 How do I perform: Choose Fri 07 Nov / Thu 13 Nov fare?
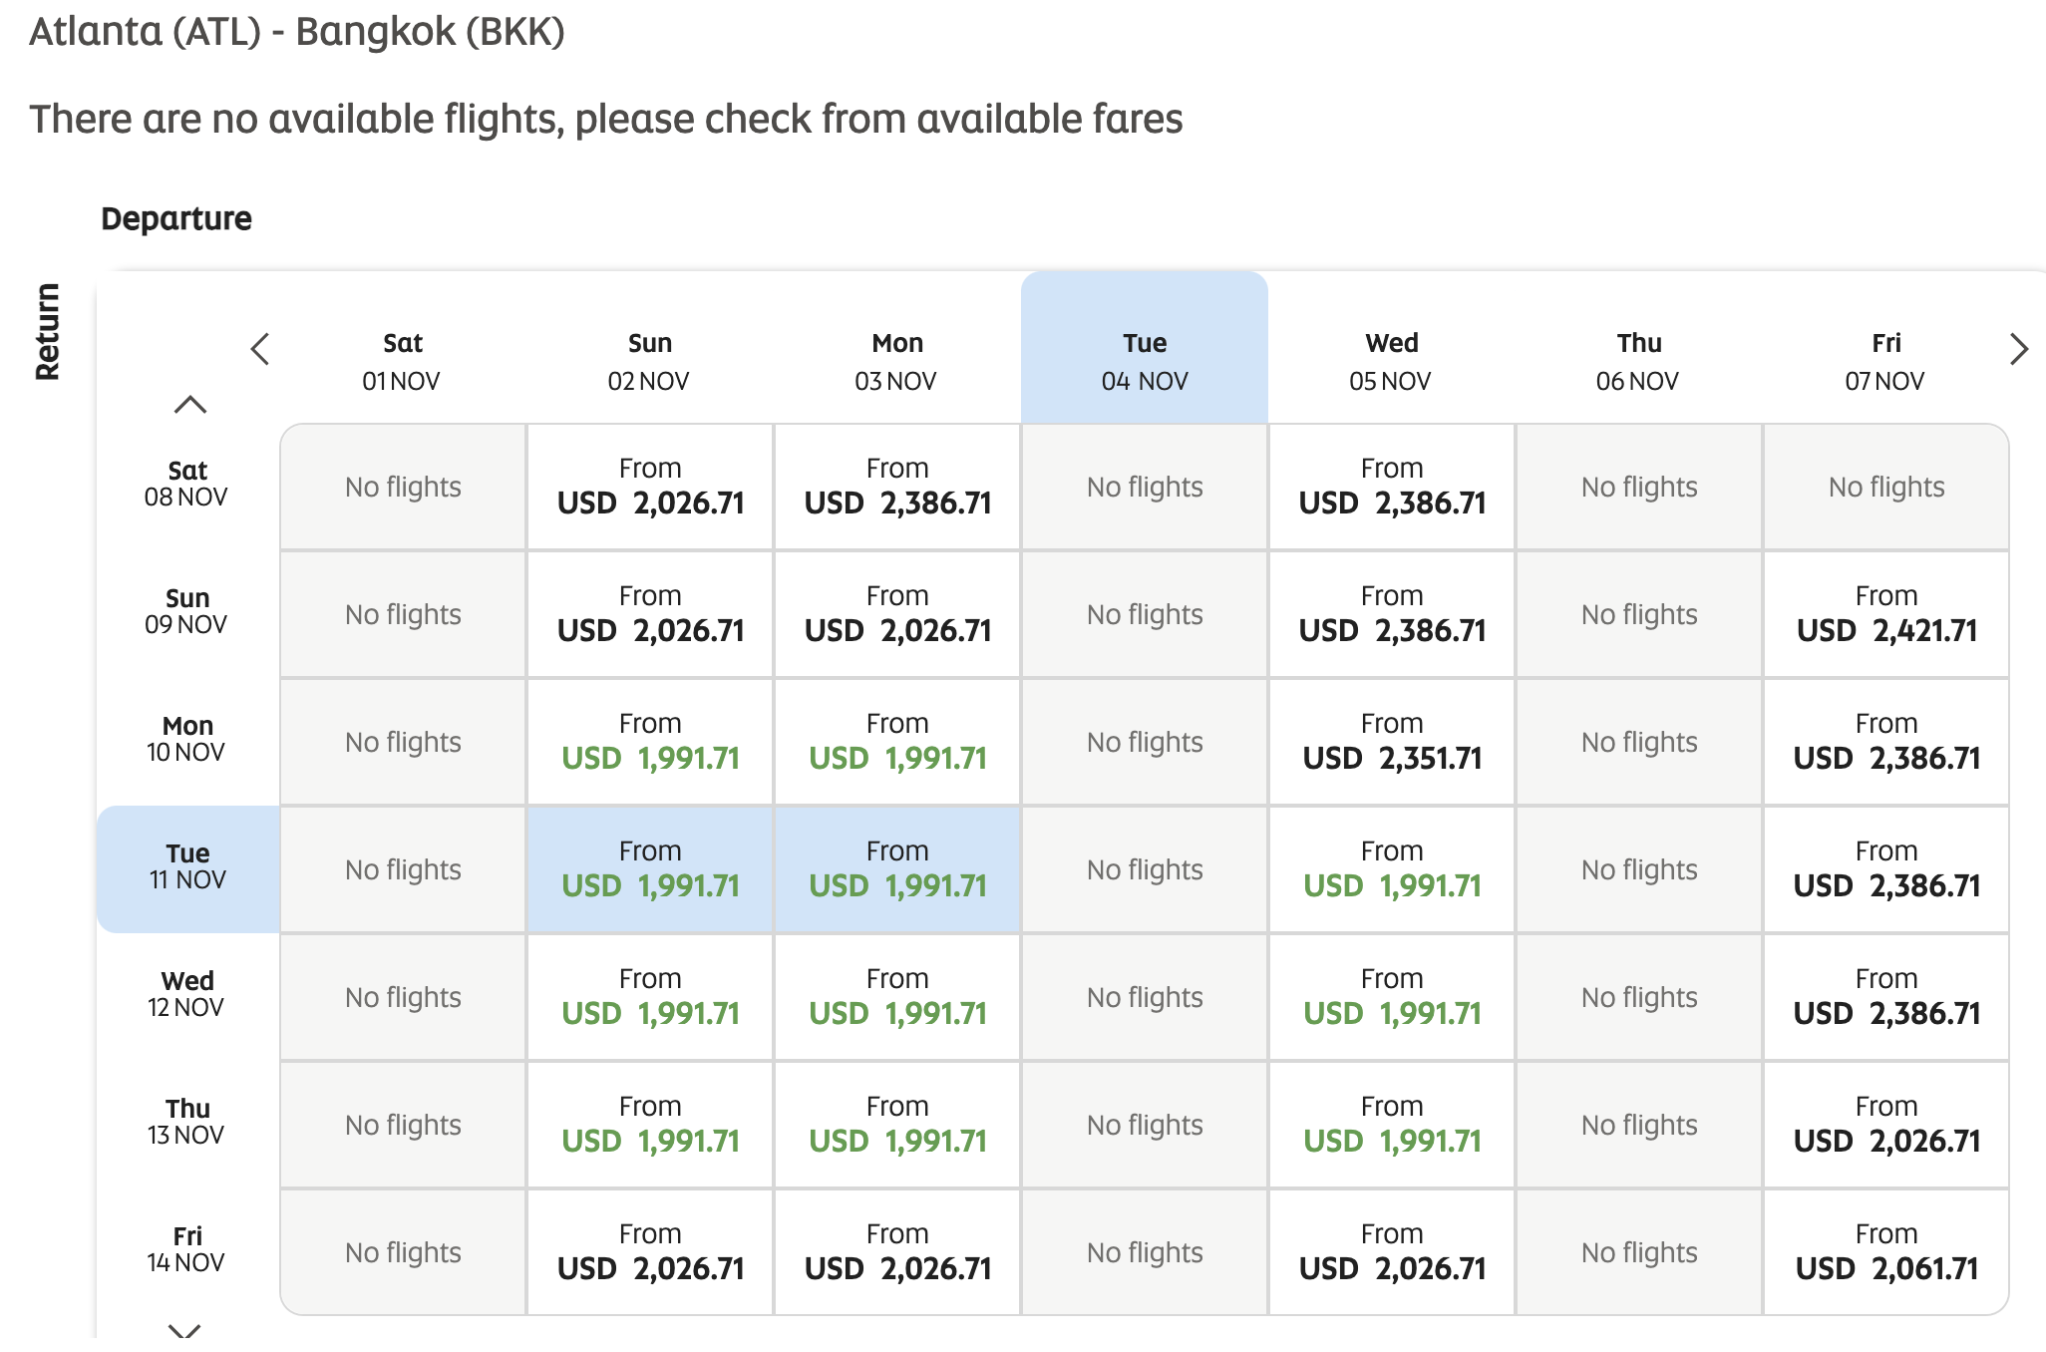pyautogui.click(x=1886, y=1125)
